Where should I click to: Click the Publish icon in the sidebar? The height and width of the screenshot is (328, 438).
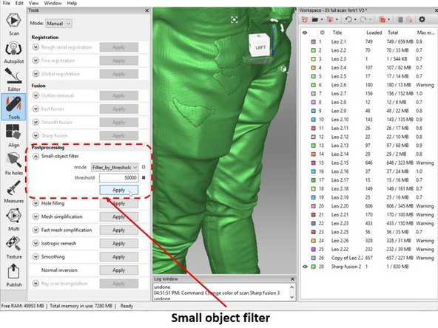pyautogui.click(x=13, y=275)
